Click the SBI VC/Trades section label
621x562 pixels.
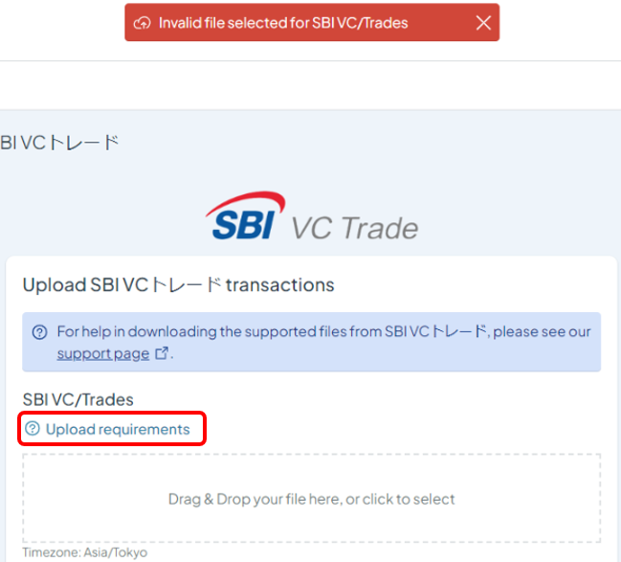pyautogui.click(x=78, y=399)
